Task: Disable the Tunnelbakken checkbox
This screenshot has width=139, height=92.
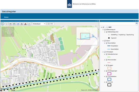Action: pos(107,76)
